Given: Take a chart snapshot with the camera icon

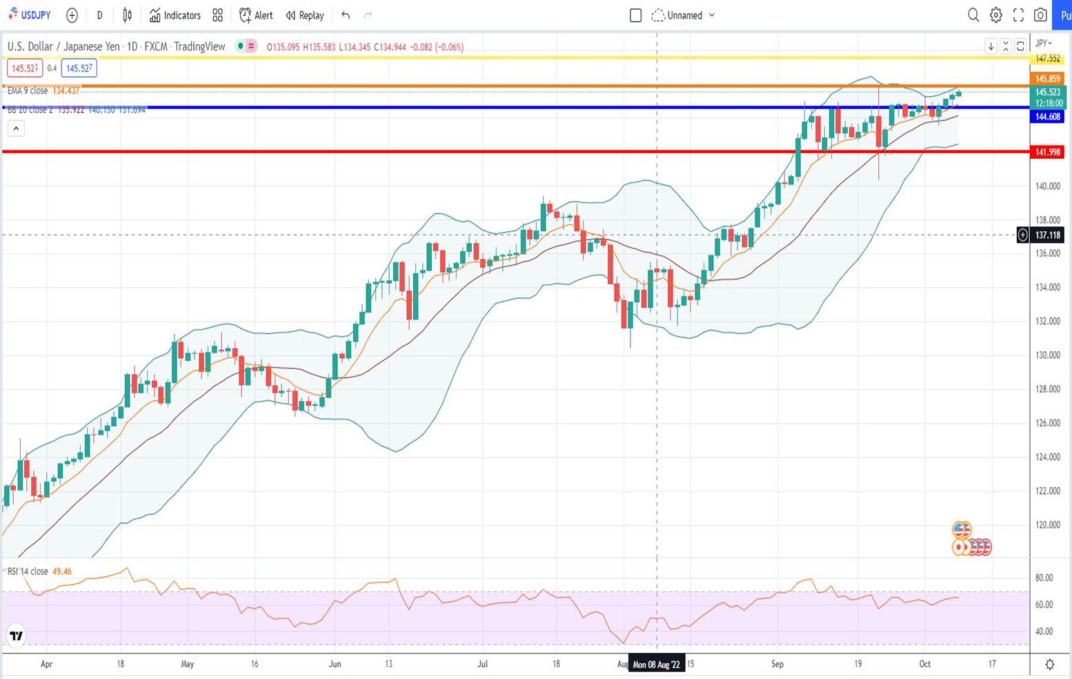Looking at the screenshot, I should [1040, 15].
